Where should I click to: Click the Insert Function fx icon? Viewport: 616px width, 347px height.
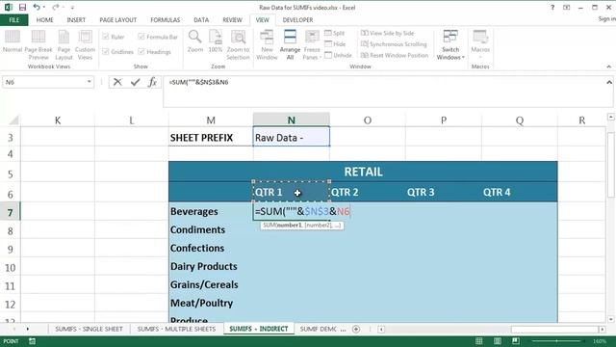pos(152,82)
